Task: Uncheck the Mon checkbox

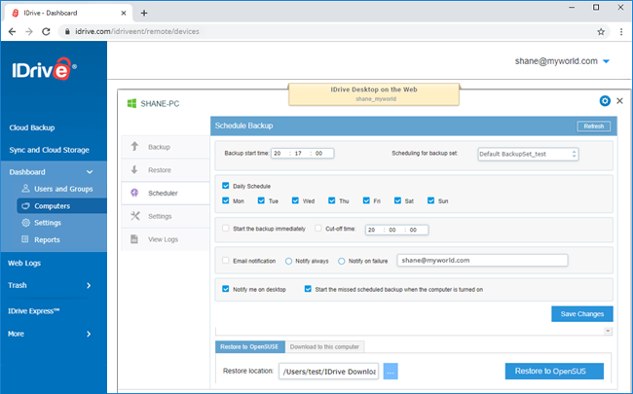Action: point(226,200)
